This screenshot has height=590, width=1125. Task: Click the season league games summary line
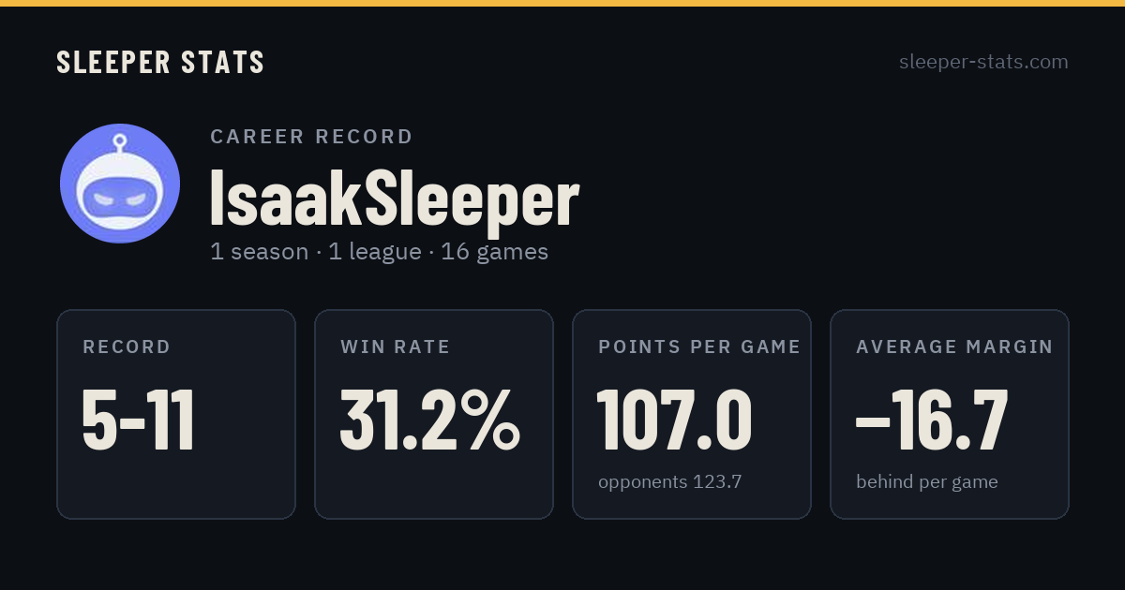(380, 252)
